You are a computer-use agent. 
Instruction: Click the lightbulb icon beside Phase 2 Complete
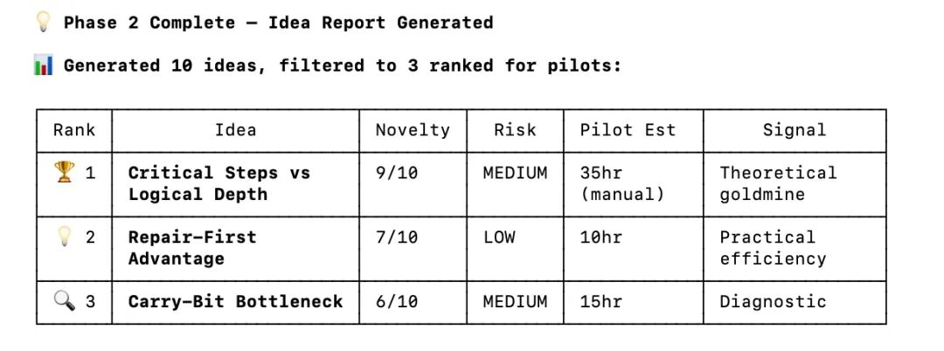tap(44, 23)
